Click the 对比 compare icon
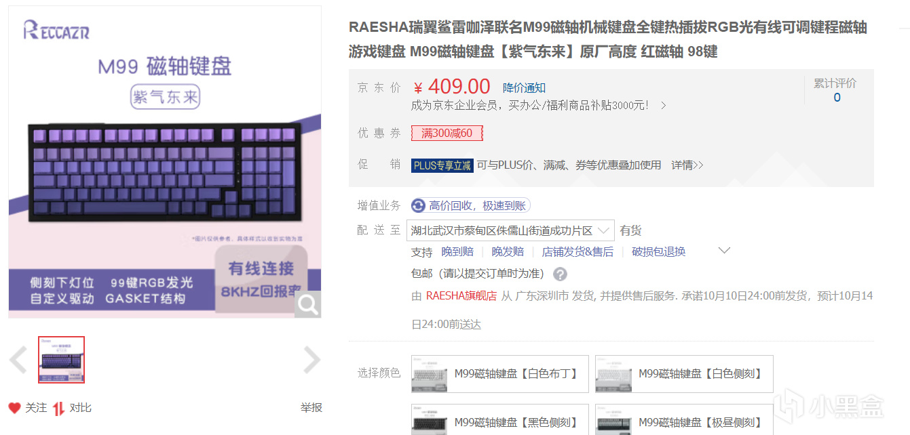The image size is (910, 435). click(59, 408)
